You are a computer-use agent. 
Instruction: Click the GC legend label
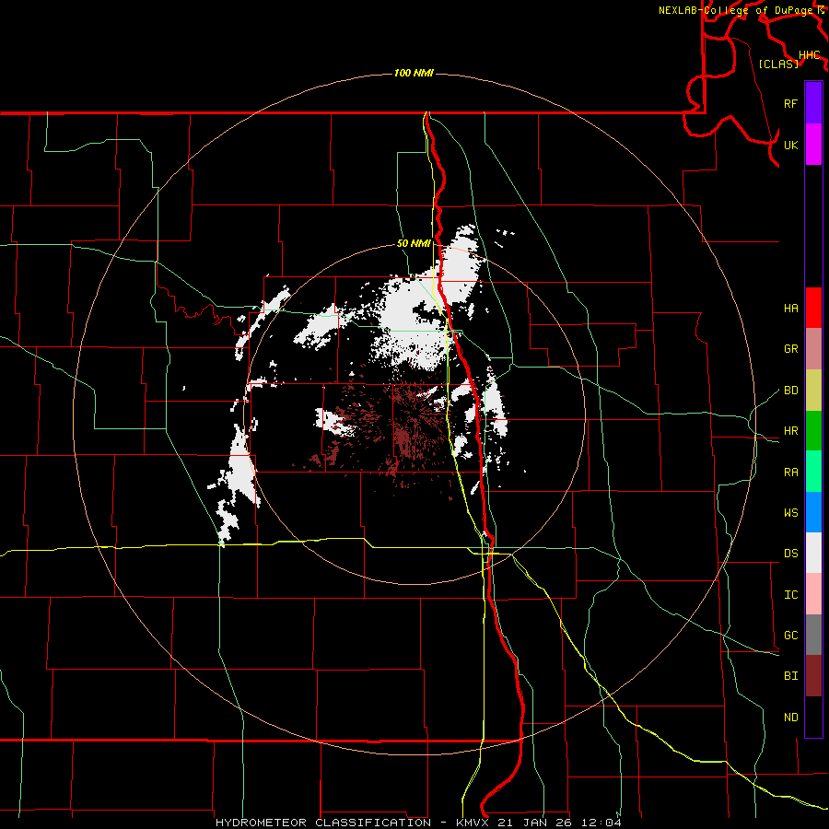pyautogui.click(x=790, y=636)
